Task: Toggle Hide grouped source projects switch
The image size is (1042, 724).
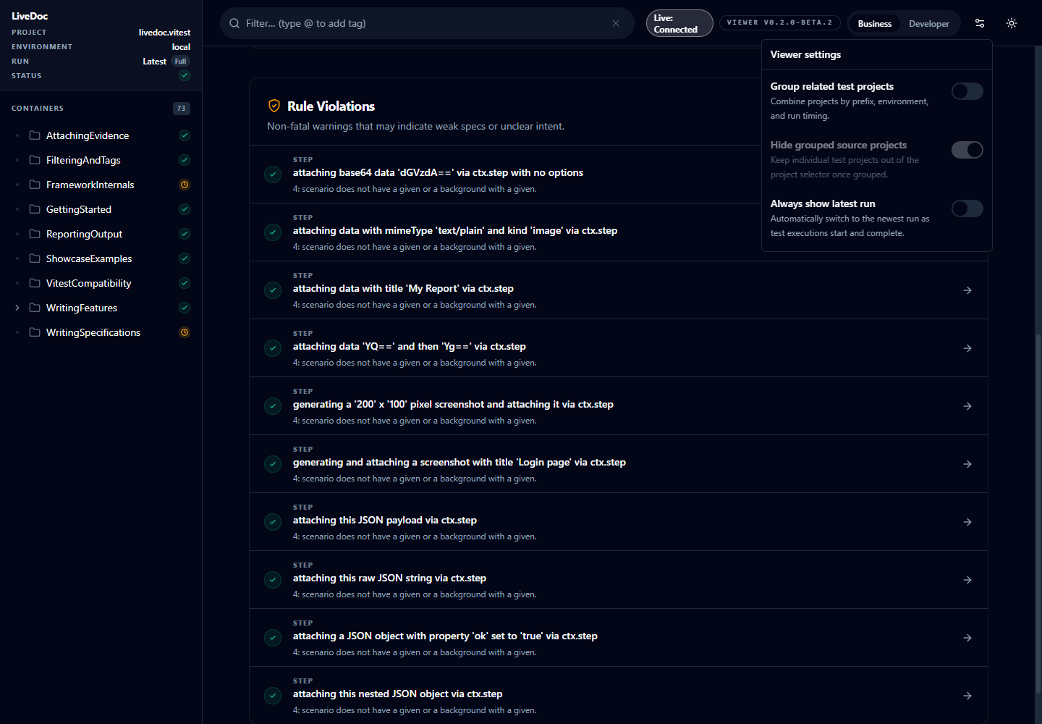Action: (x=967, y=150)
